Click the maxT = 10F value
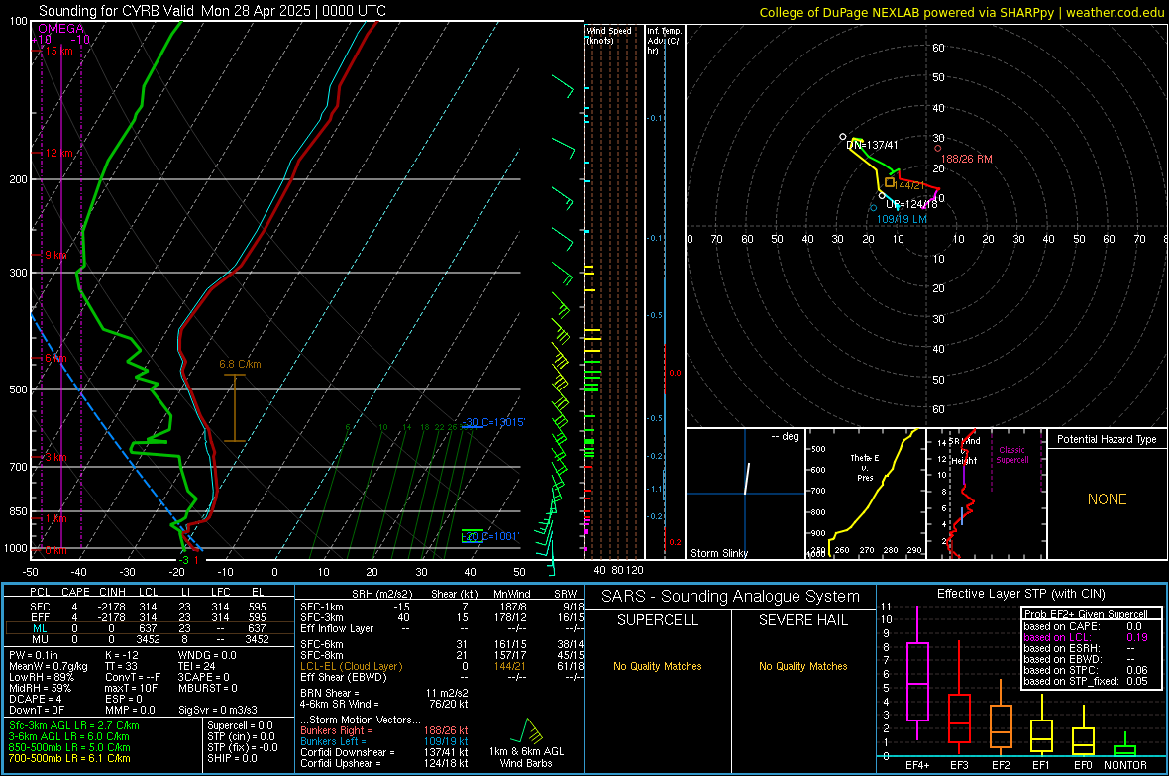The height and width of the screenshot is (776, 1169). [x=131, y=688]
